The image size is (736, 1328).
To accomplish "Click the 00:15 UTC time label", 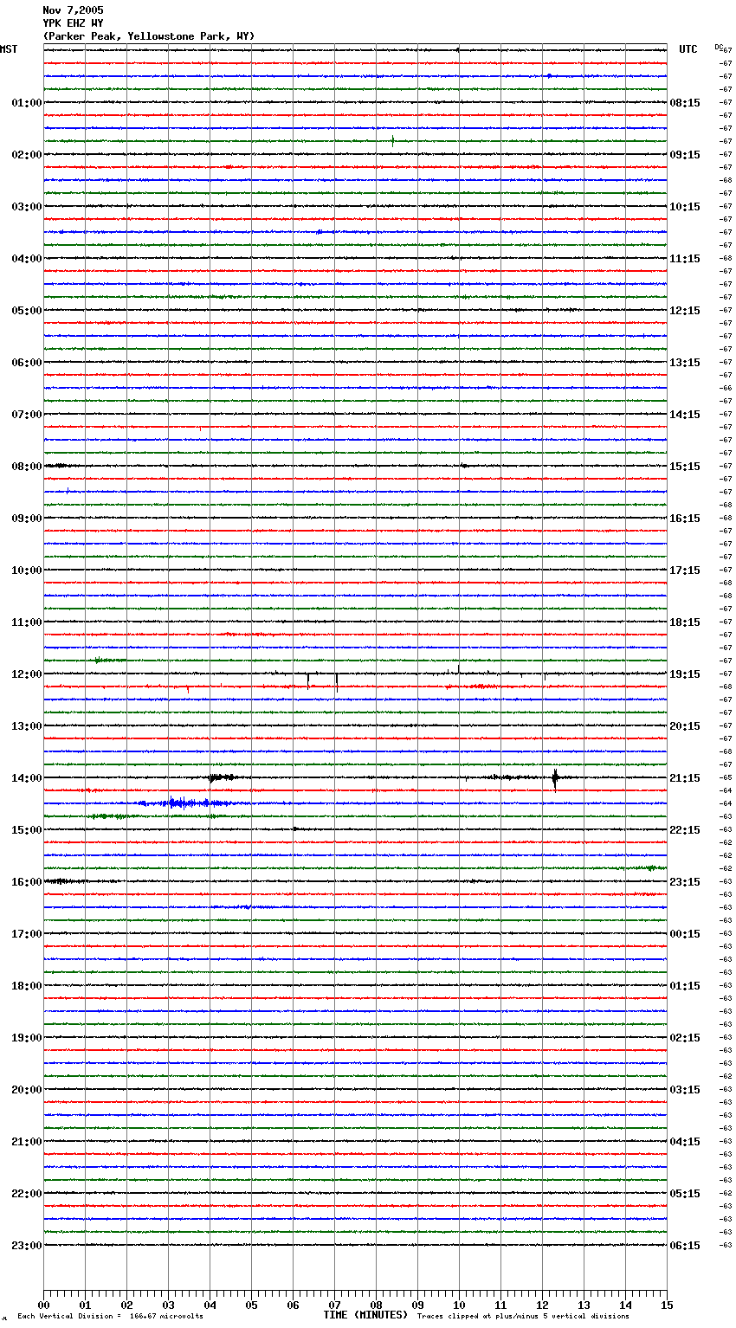I will [x=685, y=934].
